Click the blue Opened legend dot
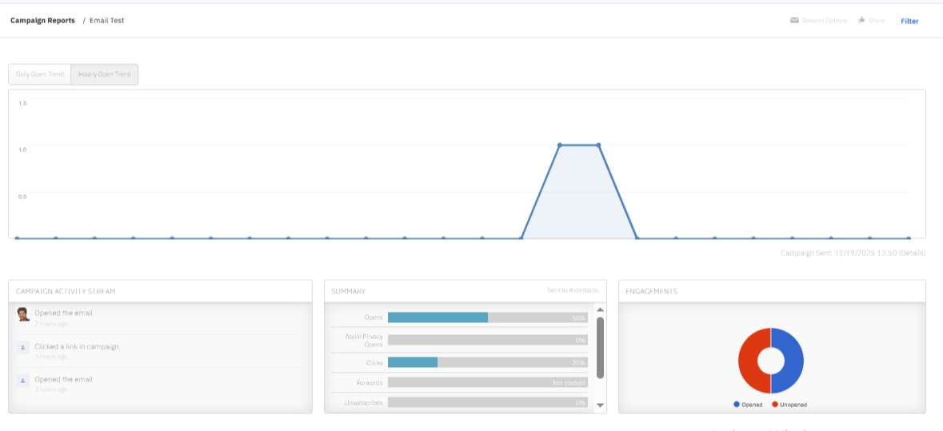Image resolution: width=943 pixels, height=431 pixels. click(x=737, y=405)
